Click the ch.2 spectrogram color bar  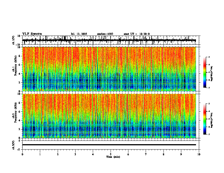click(205, 119)
